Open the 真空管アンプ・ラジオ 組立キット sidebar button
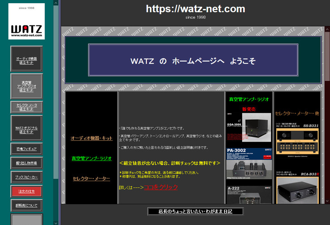 (26, 86)
